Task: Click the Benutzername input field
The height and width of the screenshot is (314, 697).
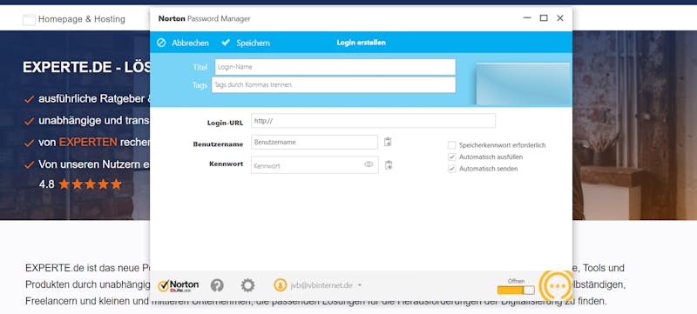Action: (315, 143)
